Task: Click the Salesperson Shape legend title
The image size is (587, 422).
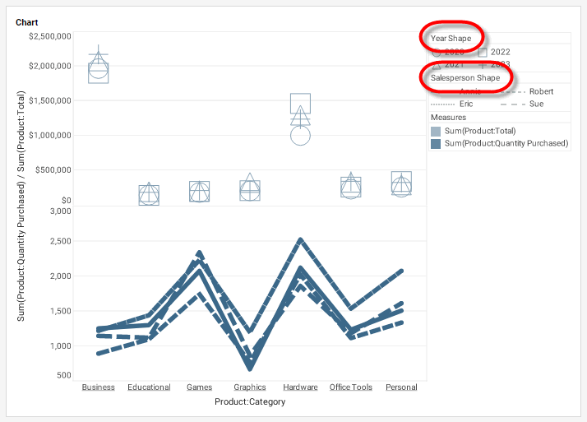Action: coord(465,78)
